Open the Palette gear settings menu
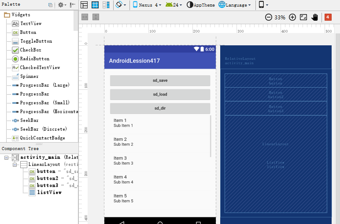 62,5
